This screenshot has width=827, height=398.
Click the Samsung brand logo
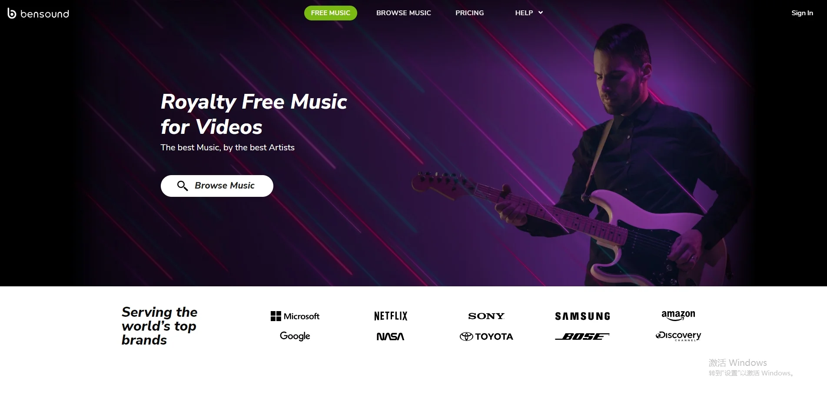point(582,316)
